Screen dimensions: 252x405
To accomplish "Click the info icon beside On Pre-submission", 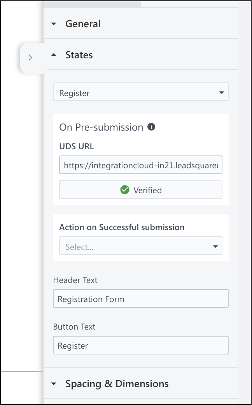I will pos(152,126).
